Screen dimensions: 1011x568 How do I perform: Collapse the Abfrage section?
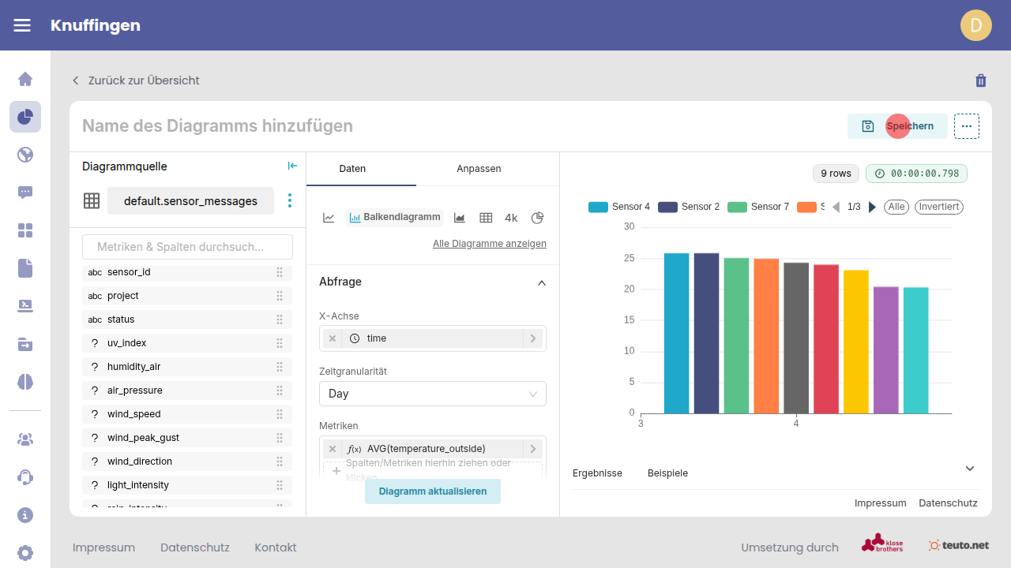[542, 282]
